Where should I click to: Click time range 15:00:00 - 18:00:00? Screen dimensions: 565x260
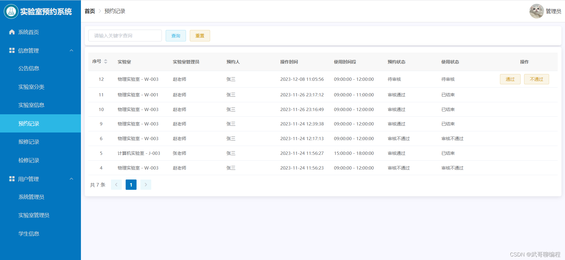354,153
